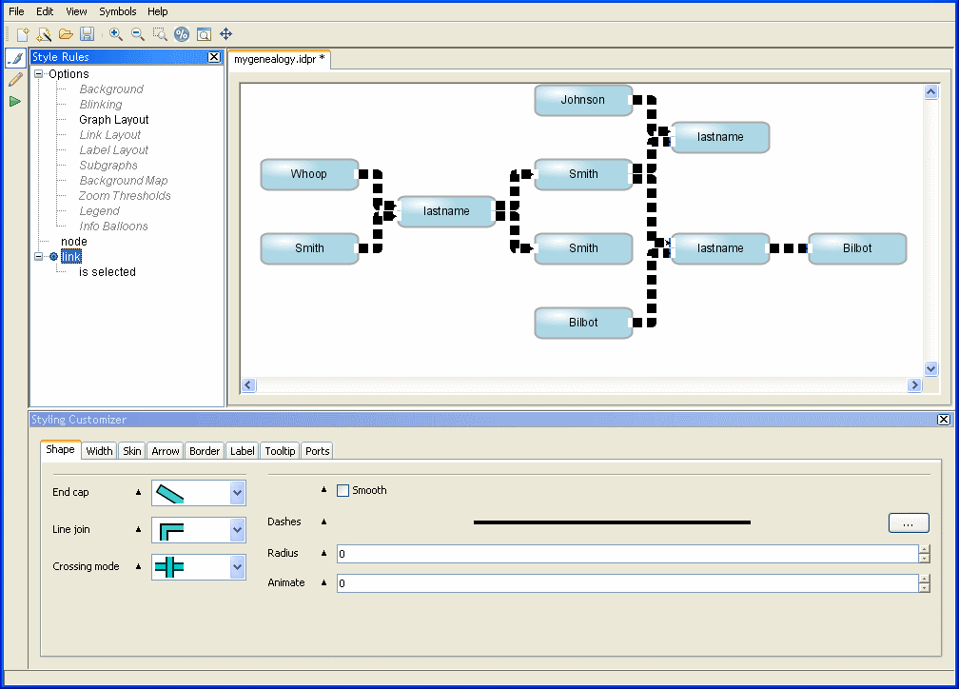
Task: Click the percent reset zoom icon
Action: tap(182, 34)
